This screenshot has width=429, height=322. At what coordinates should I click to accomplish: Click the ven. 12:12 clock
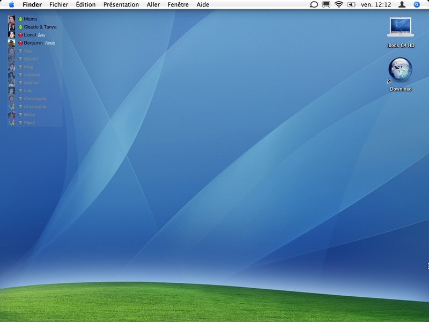[x=376, y=4]
